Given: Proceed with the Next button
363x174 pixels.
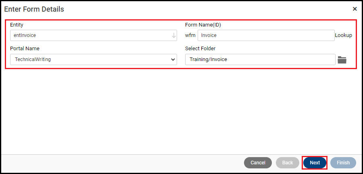Looking at the screenshot, I should [315, 163].
